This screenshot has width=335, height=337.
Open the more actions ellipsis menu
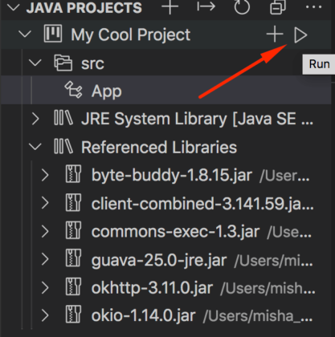click(x=313, y=7)
